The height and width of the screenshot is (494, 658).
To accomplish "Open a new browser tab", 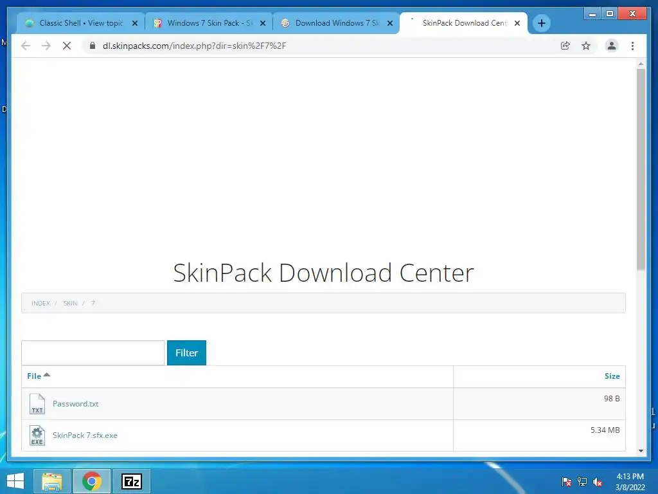I will (541, 23).
